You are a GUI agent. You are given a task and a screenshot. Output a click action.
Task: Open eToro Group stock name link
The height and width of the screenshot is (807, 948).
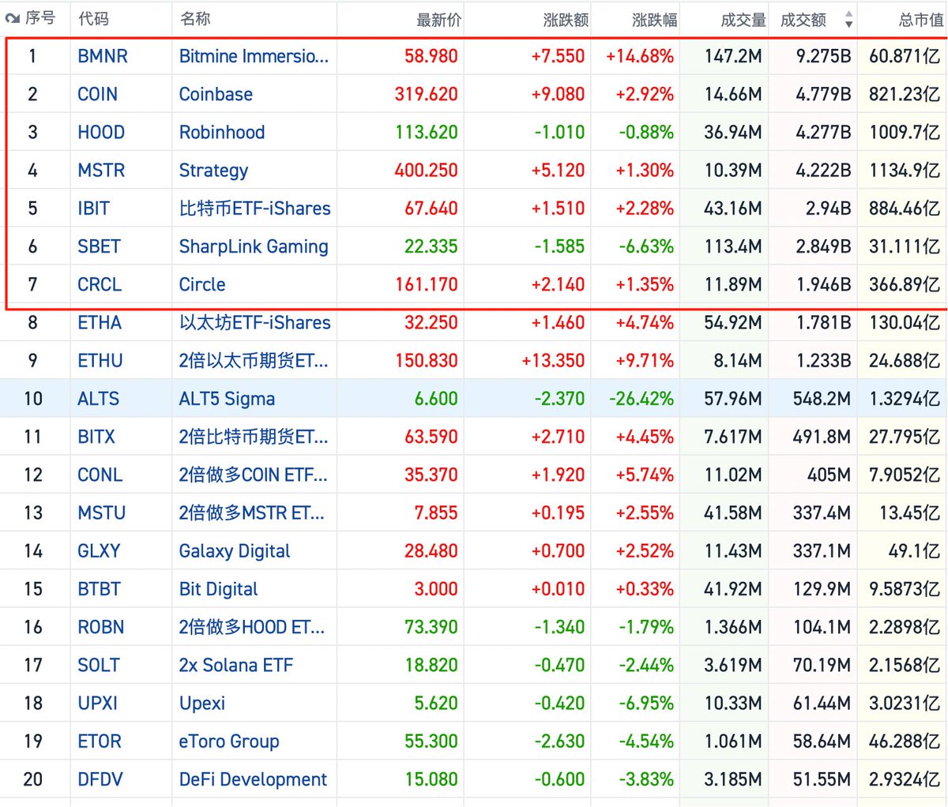pos(229,741)
